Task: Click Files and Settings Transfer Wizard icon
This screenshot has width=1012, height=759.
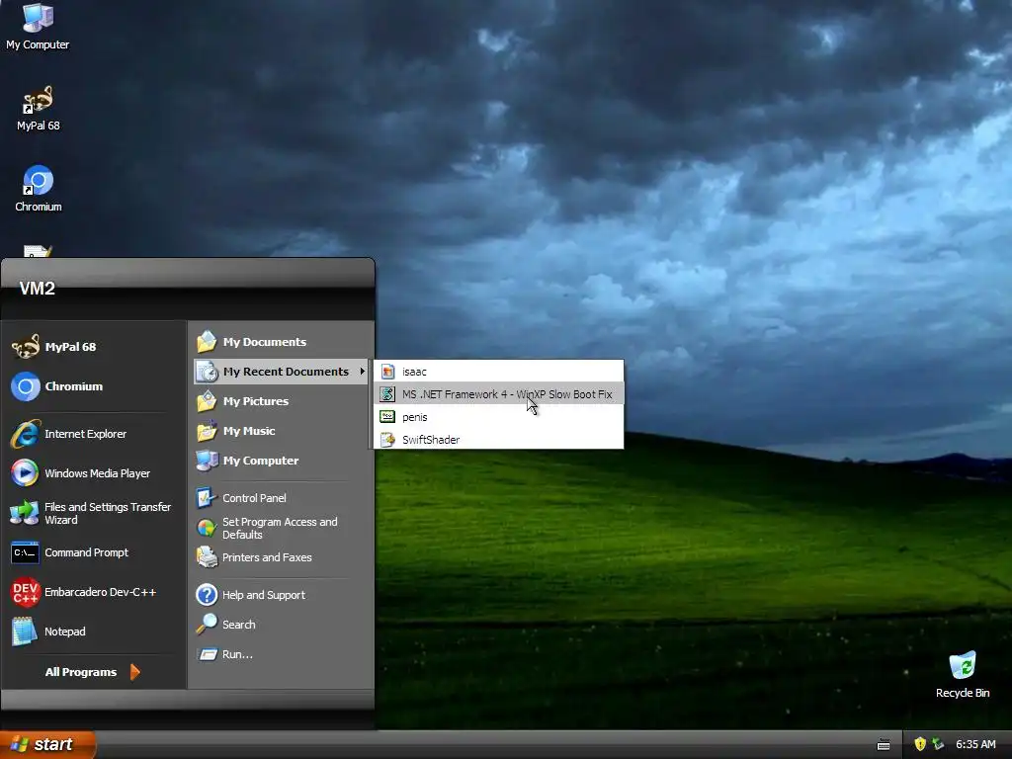Action: pyautogui.click(x=25, y=513)
